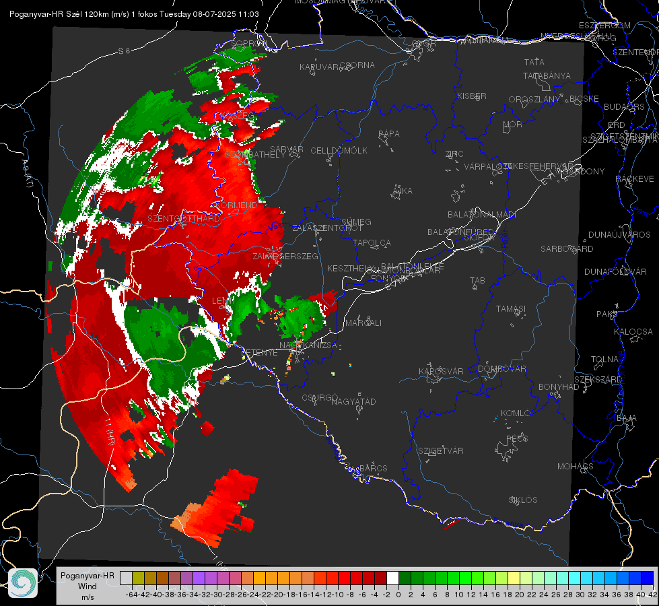Click the ZALASZENTGROT city label

click(327, 228)
